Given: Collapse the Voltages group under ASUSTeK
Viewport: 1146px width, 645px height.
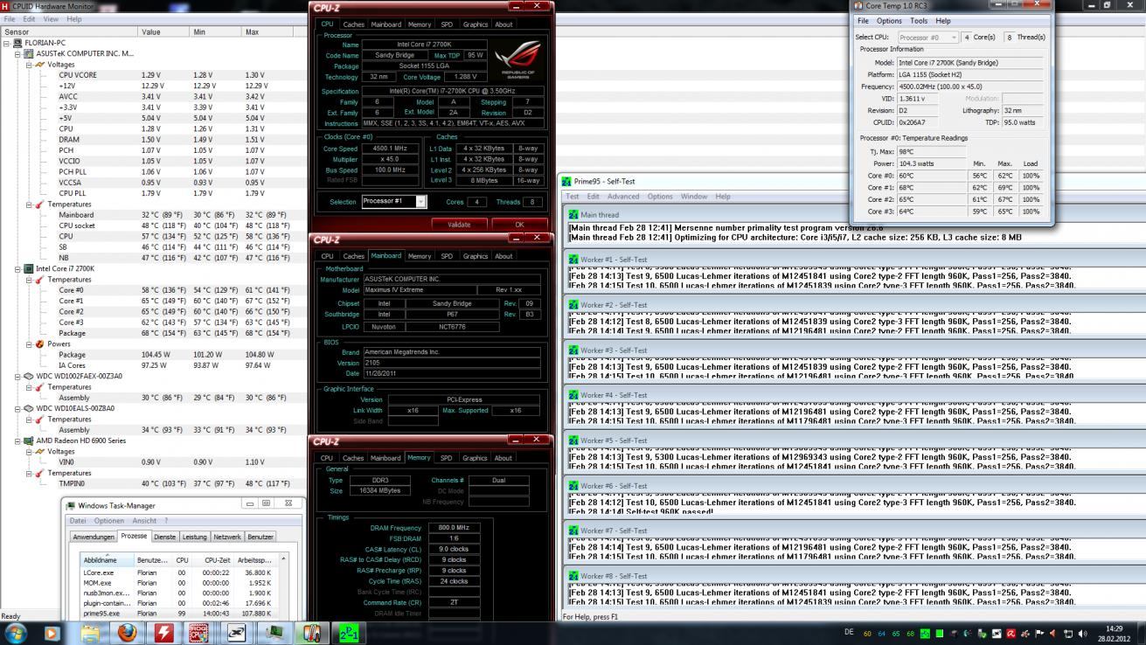Looking at the screenshot, I should [29, 65].
